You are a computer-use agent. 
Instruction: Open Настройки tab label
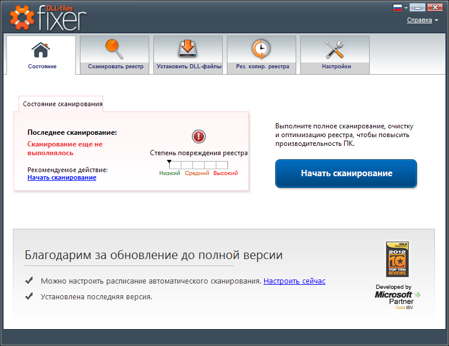point(336,67)
